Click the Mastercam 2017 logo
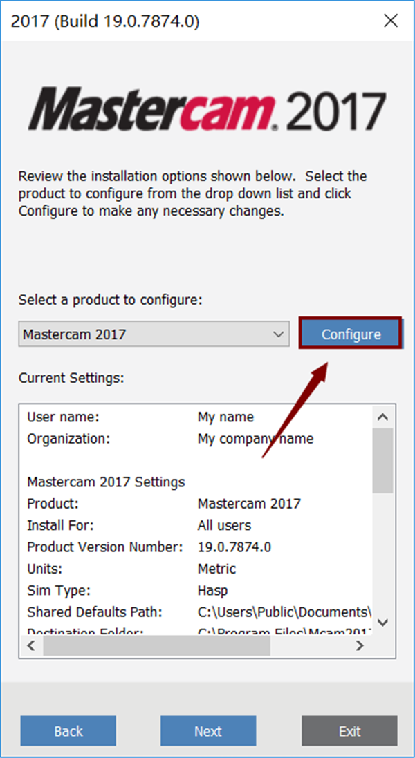Viewport: 415px width, 758px height. coord(207,110)
